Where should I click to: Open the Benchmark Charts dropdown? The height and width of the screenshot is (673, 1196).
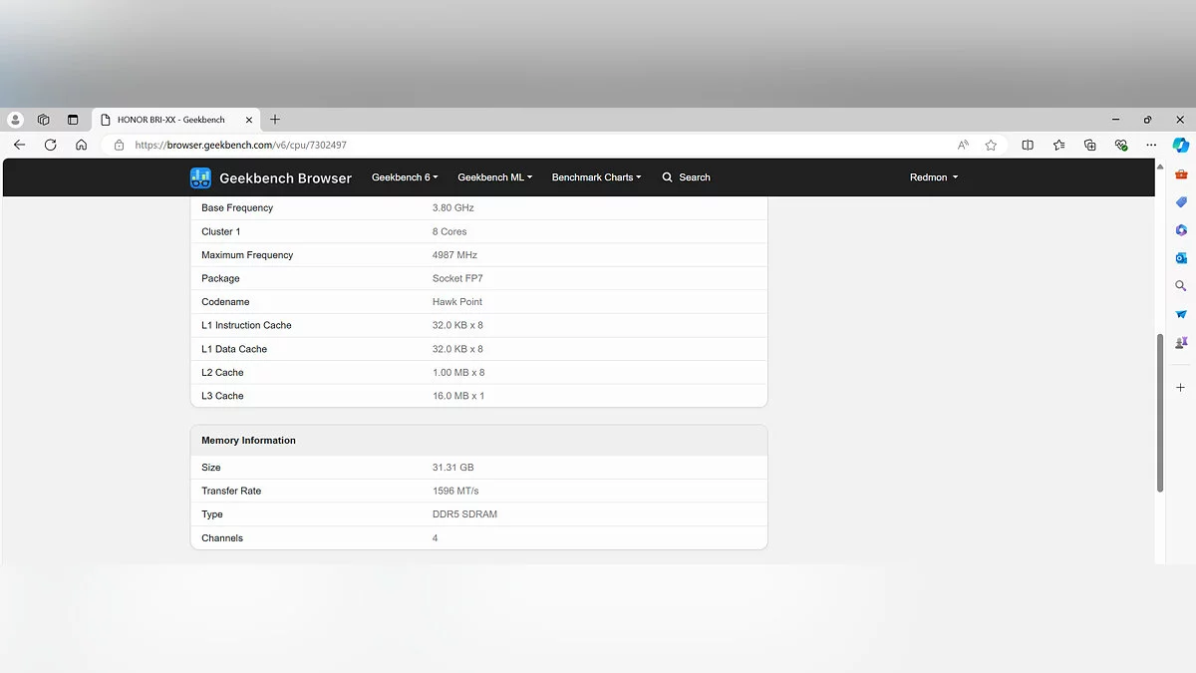coord(596,177)
